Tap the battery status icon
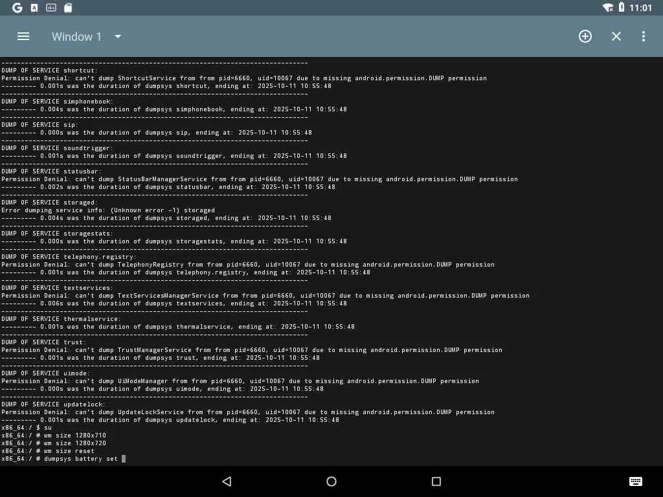Image resolution: width=663 pixels, height=497 pixels. (x=621, y=7)
